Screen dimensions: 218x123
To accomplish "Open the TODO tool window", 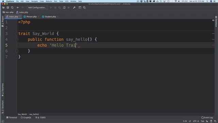I will point(40,118).
